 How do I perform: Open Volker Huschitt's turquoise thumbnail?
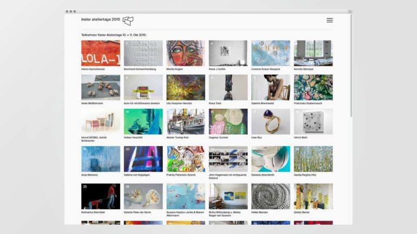pyautogui.click(x=143, y=121)
